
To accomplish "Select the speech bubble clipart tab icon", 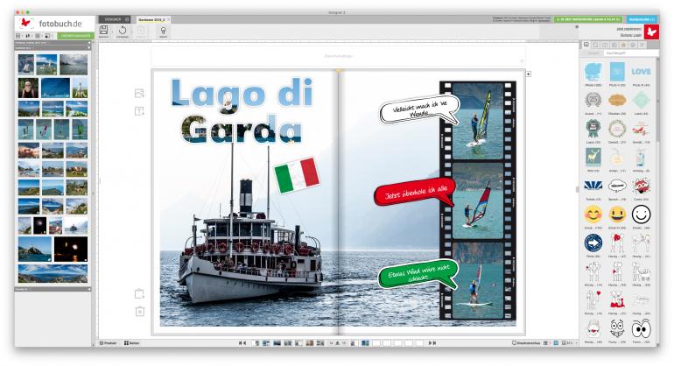I will pos(586,45).
